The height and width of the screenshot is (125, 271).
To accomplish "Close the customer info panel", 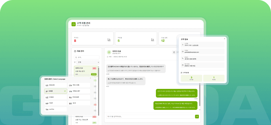I will [225, 39].
